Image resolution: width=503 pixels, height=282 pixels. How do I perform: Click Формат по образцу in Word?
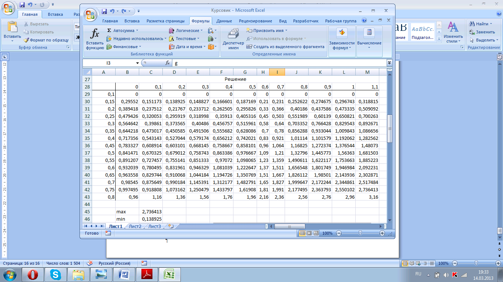(46, 40)
